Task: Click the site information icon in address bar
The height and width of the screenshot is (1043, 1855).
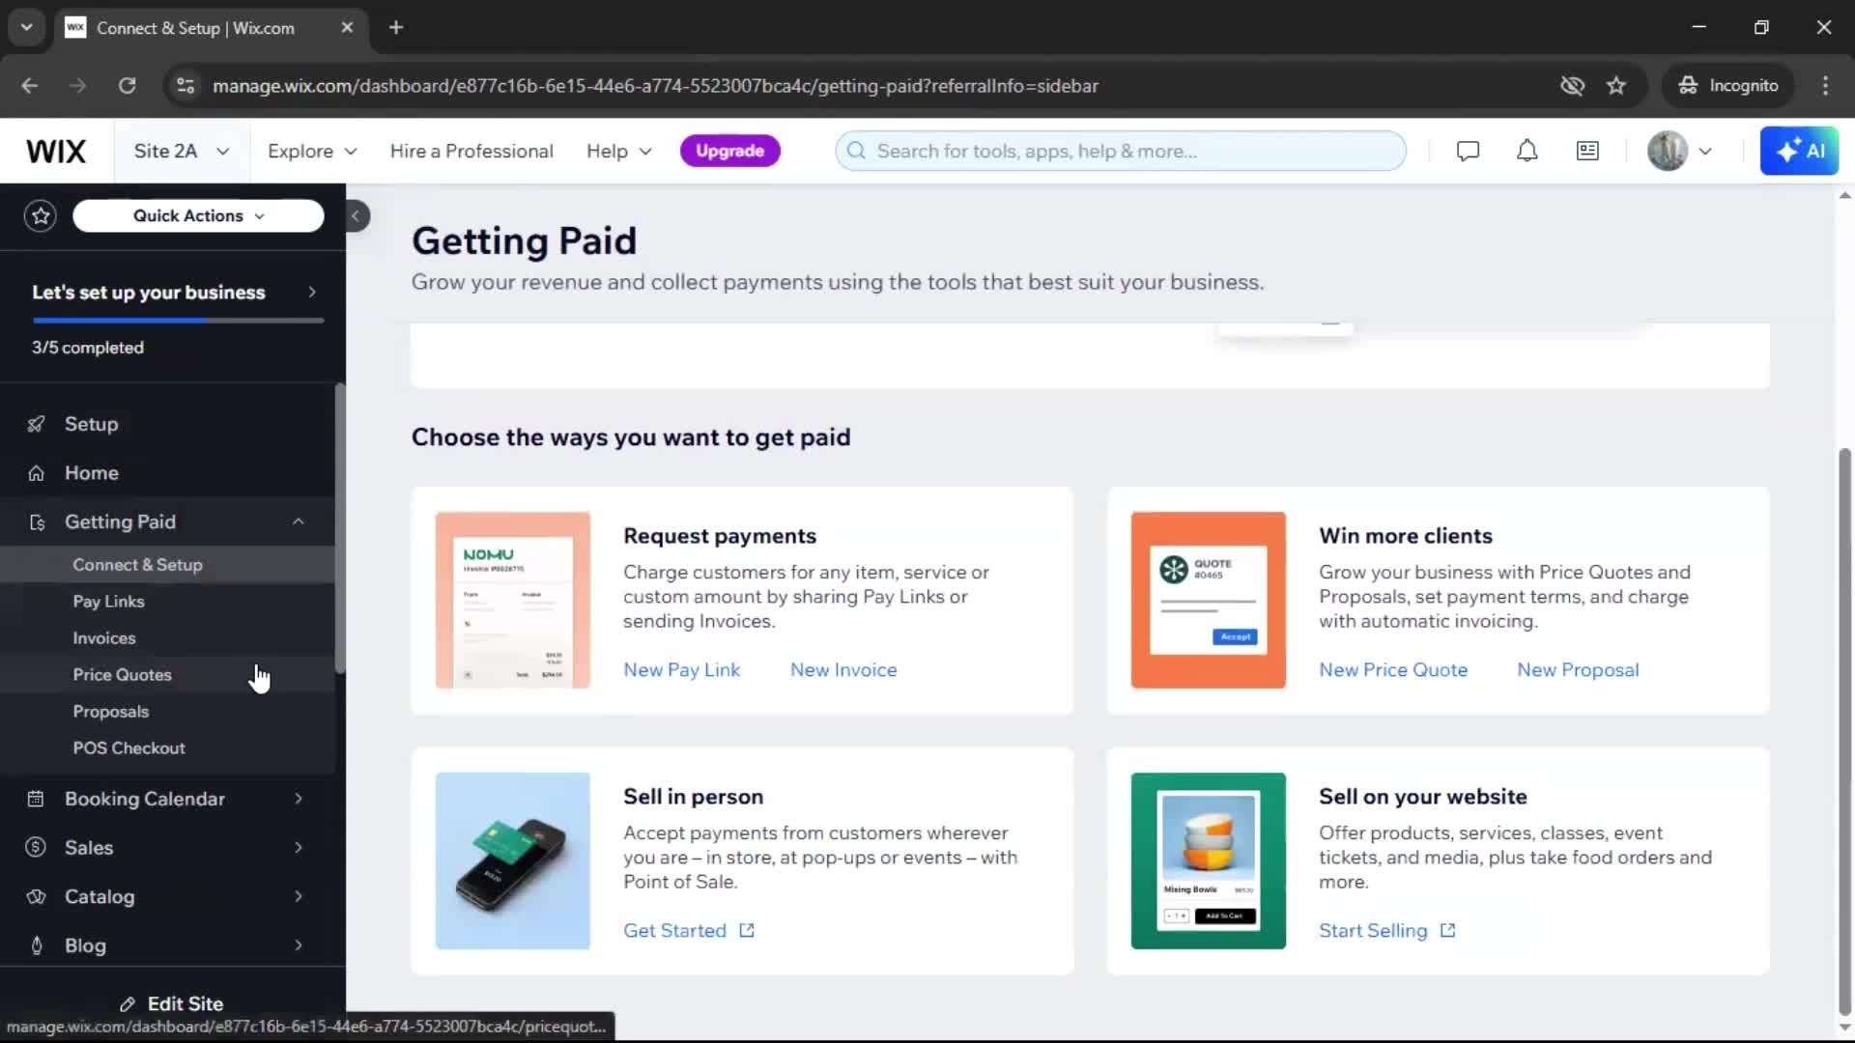Action: 185,86
